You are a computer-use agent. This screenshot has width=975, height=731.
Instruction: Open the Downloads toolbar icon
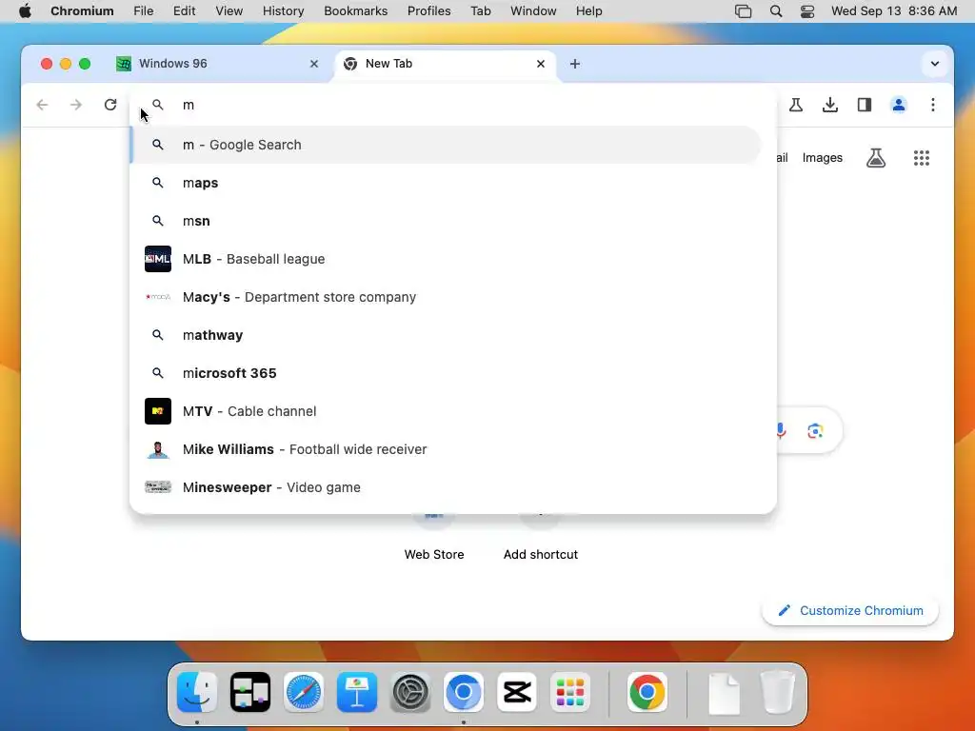pos(830,105)
